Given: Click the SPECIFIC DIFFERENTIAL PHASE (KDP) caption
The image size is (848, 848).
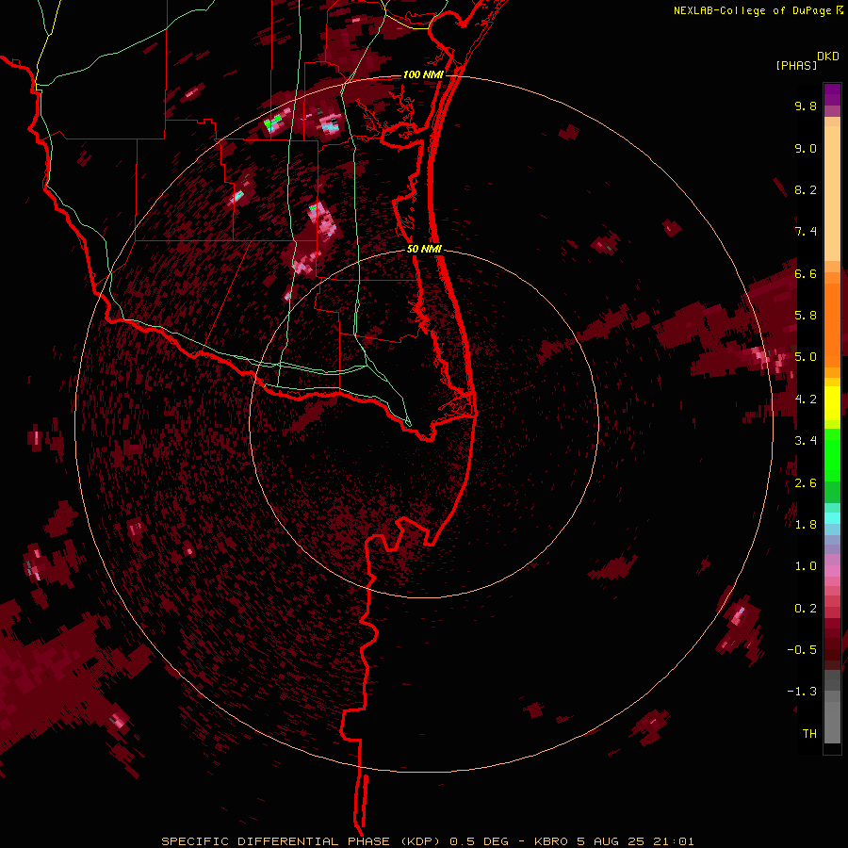Looking at the screenshot, I should [x=302, y=841].
